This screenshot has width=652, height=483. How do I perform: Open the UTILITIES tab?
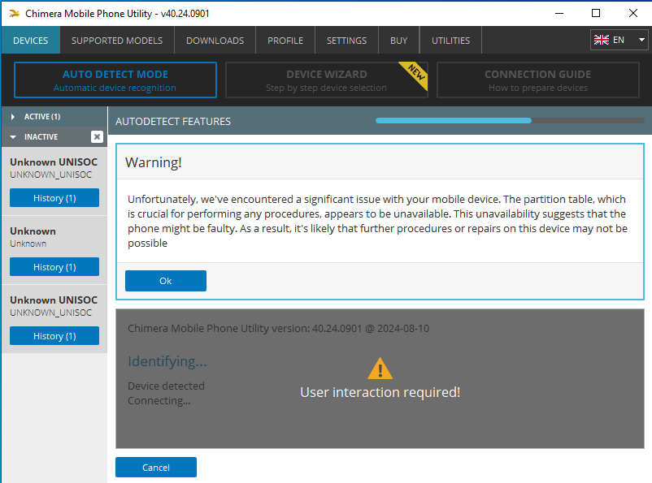pyautogui.click(x=450, y=41)
